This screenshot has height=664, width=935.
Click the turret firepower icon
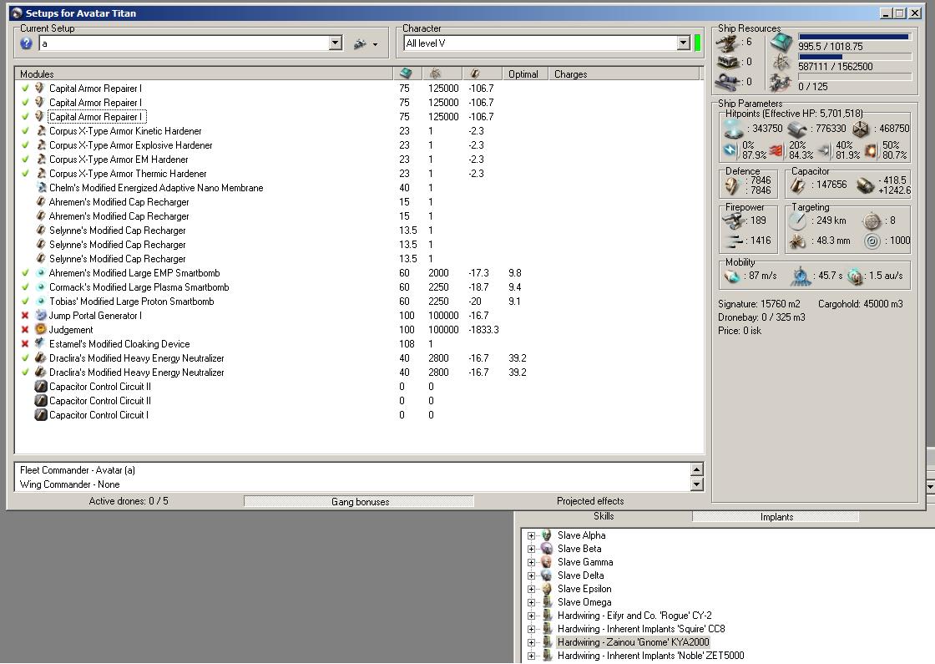pos(733,220)
